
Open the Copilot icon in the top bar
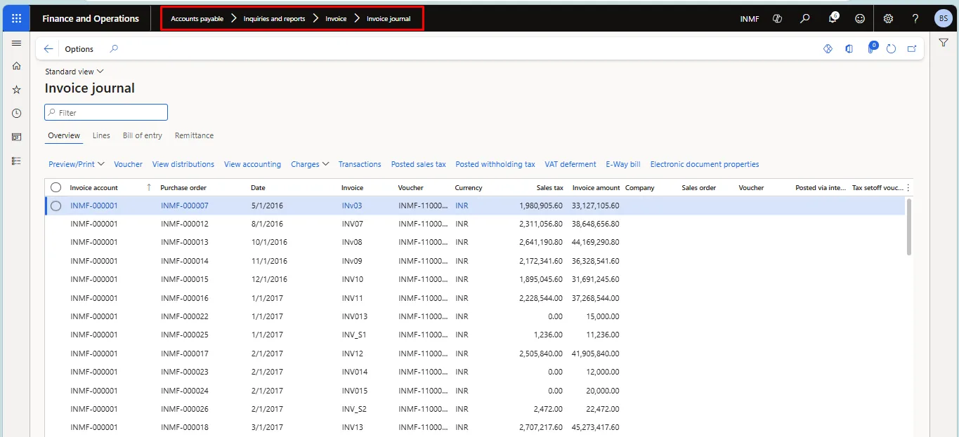pos(777,19)
